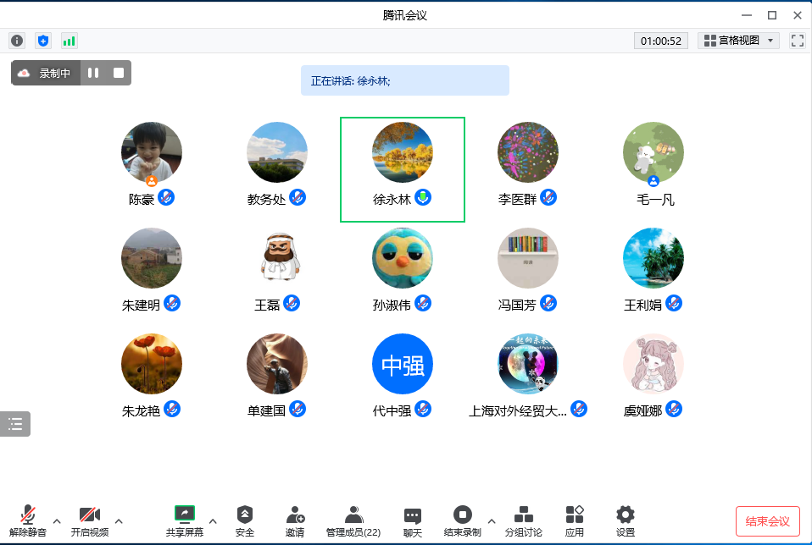812x545 pixels.
Task: Pause the cloud recording
Action: coord(93,73)
